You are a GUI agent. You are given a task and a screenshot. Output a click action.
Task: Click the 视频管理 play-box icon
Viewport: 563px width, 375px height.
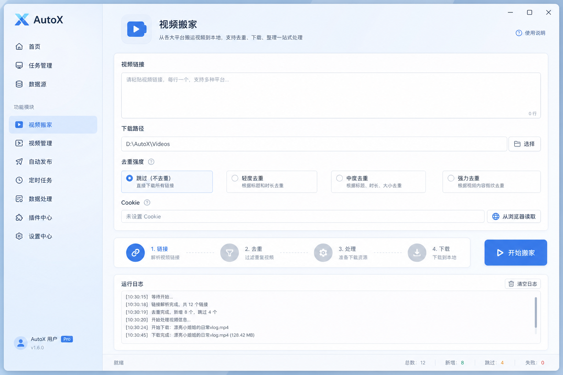coord(19,143)
